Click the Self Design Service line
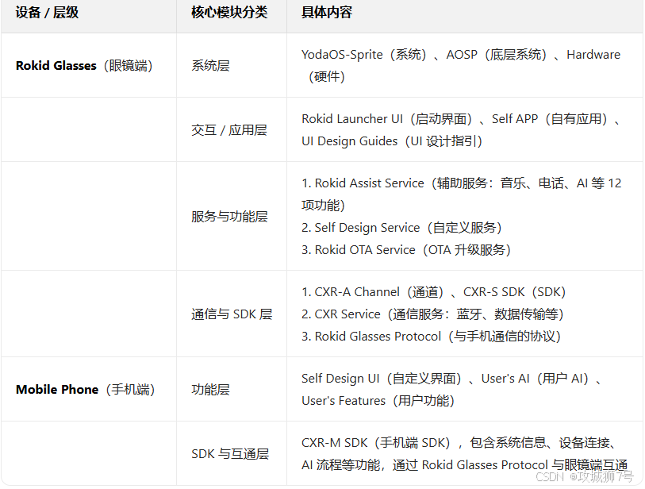Viewport: 645px width, 489px height. click(401, 228)
